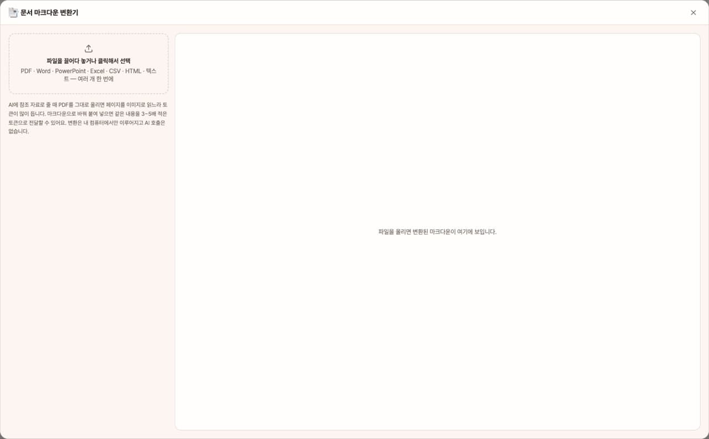This screenshot has width=709, height=439.
Task: Click the paragraph starting 'AI에 참조 자료로 줄 때'
Action: pyautogui.click(x=88, y=118)
